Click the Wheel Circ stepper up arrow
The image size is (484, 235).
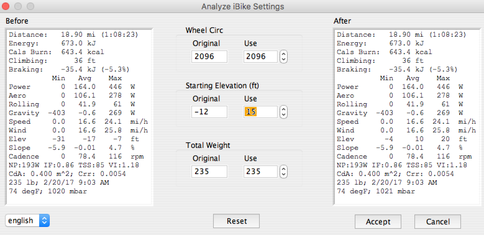(x=283, y=54)
